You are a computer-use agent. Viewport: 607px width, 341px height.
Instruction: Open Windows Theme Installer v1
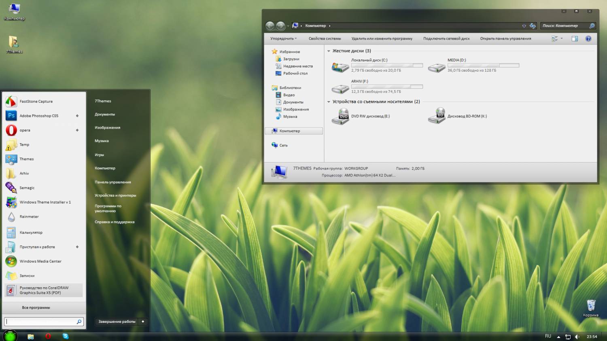pos(44,202)
